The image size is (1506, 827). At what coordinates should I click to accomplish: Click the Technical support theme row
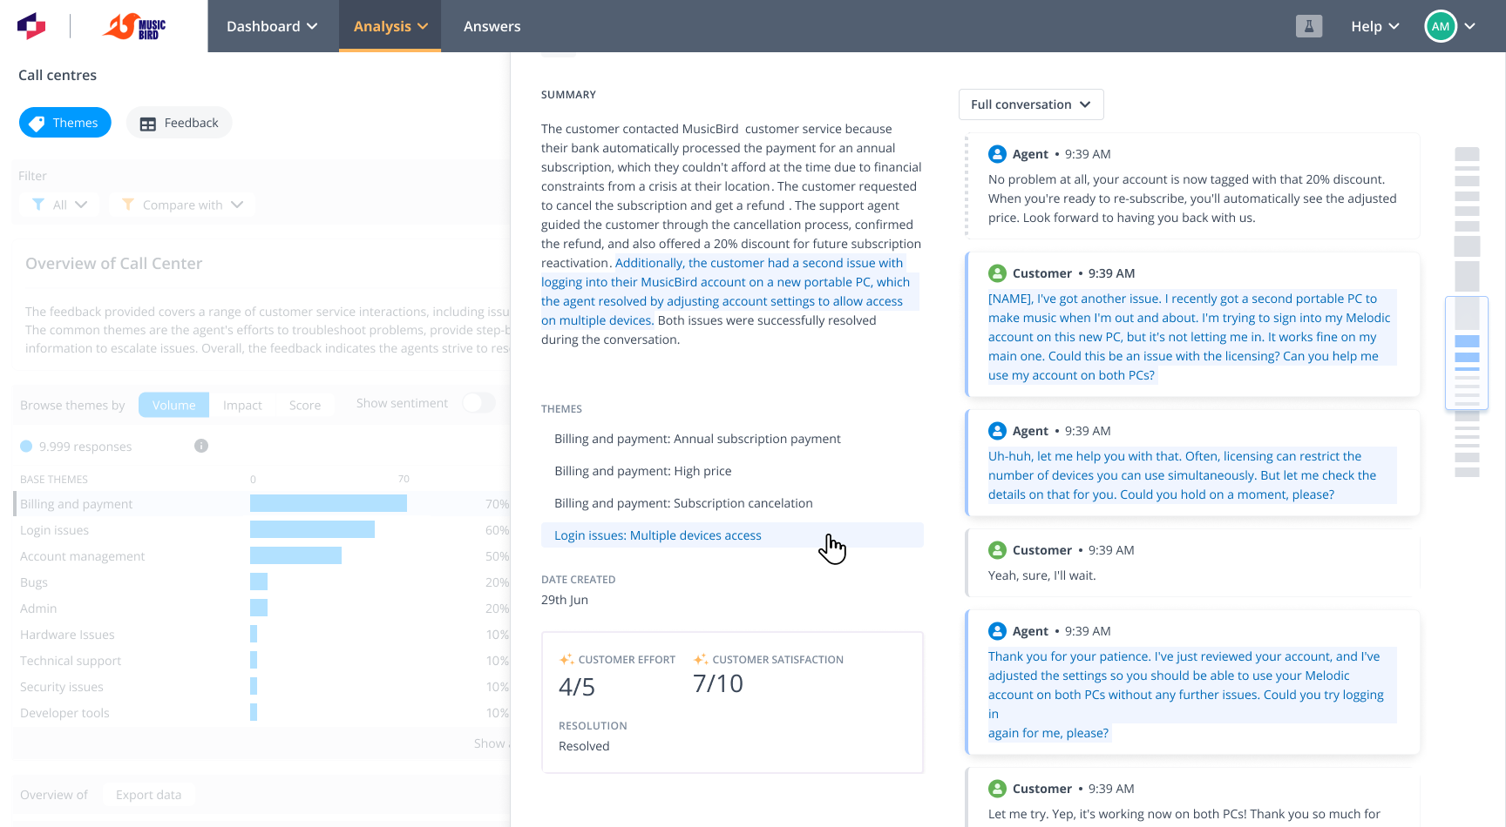261,661
